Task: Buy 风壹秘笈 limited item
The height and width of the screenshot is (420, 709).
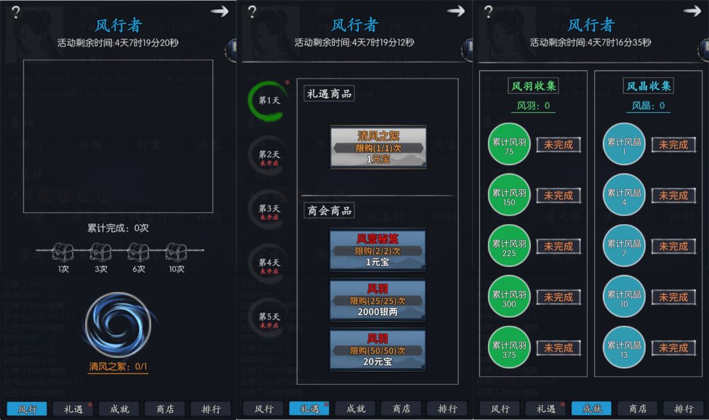Action: [377, 250]
